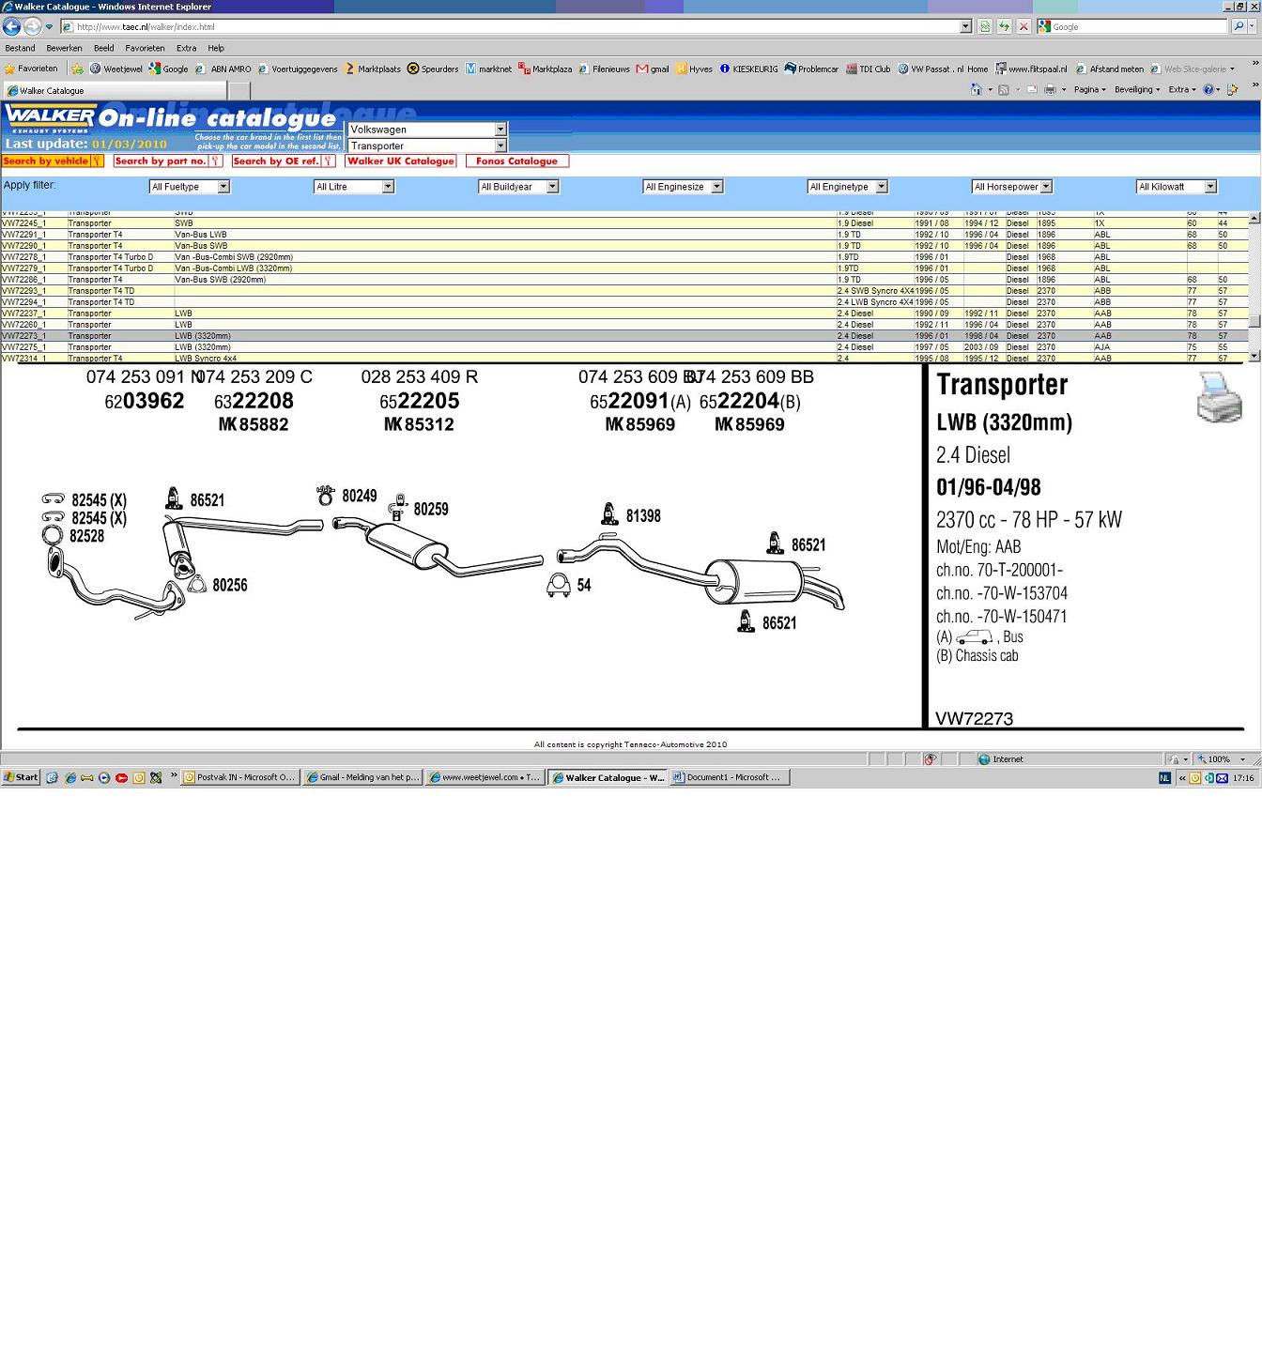Open the Help menu

[x=216, y=48]
